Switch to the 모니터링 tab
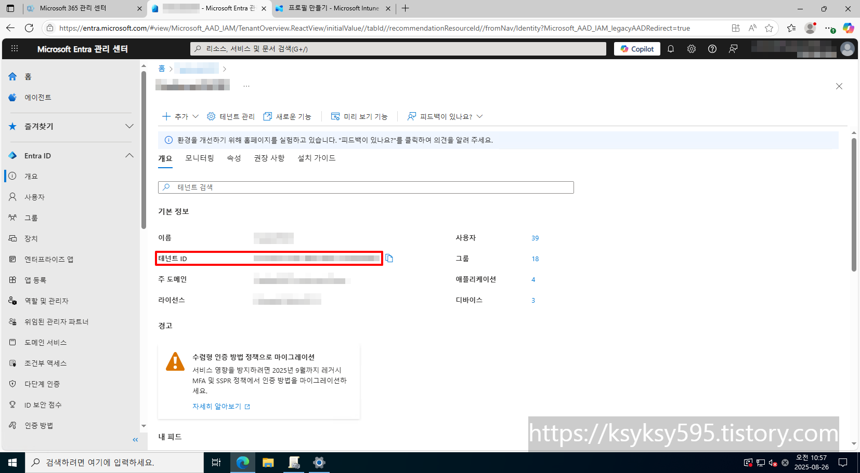860x473 pixels. click(x=200, y=158)
